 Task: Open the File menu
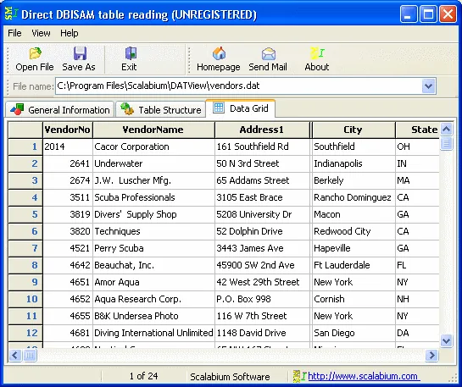coord(14,33)
